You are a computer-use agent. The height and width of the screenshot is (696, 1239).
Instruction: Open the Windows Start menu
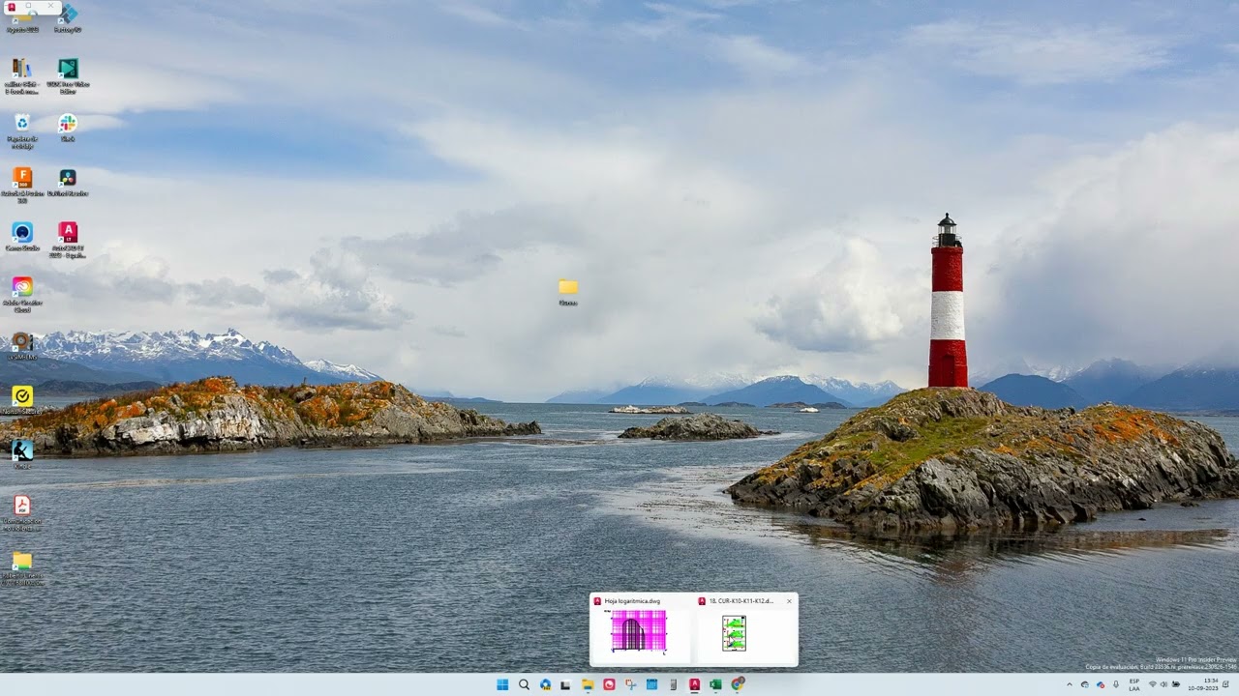pos(502,684)
